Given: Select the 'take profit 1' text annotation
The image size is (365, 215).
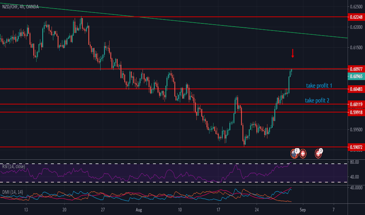Looking at the screenshot, I should [x=319, y=86].
